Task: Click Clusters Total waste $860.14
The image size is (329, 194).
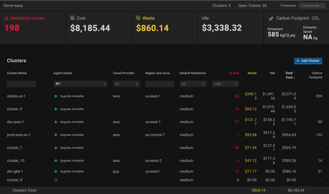Action: pyautogui.click(x=258, y=191)
